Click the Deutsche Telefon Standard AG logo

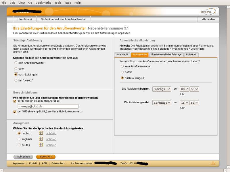coord(208,11)
